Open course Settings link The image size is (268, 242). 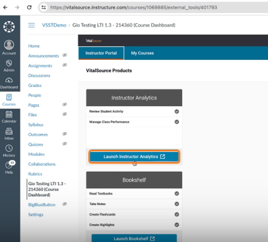(36, 214)
